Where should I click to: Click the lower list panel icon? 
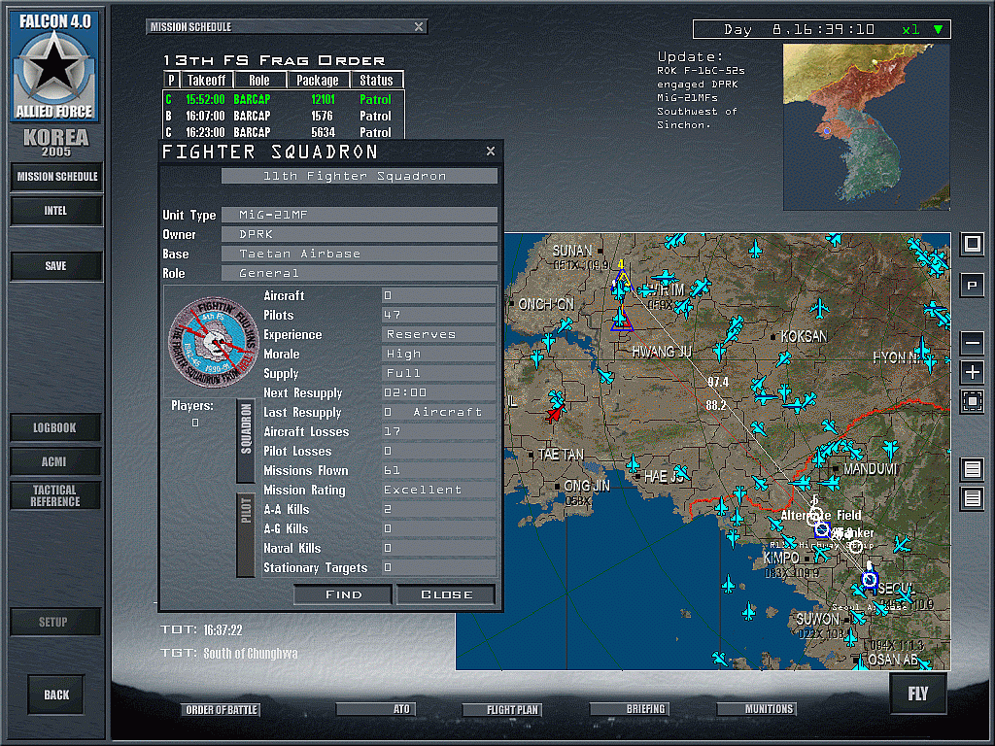coord(972,498)
